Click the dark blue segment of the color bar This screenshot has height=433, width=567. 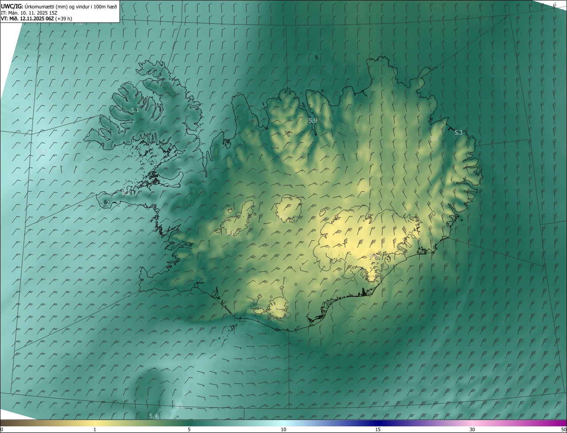(378, 423)
